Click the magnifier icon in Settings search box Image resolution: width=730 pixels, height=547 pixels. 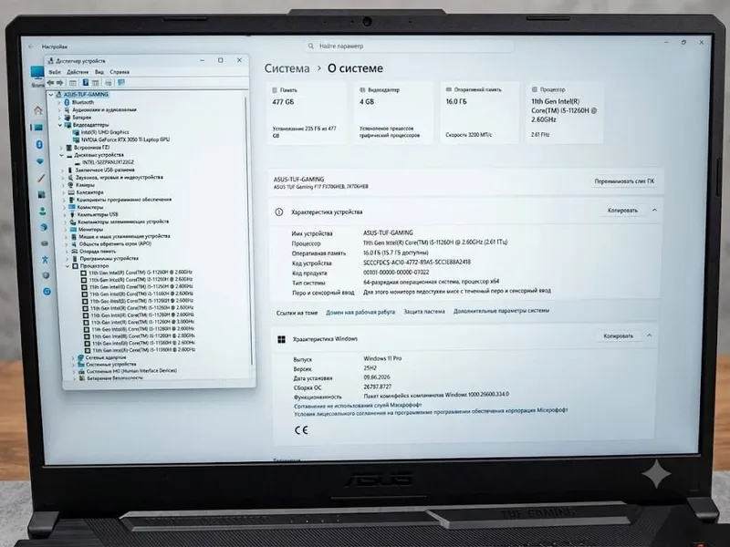[x=311, y=46]
